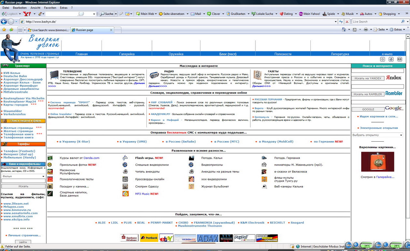410x251 pixels.
Task: Open the Quick Tabs grid icon
Action: tap(20, 30)
